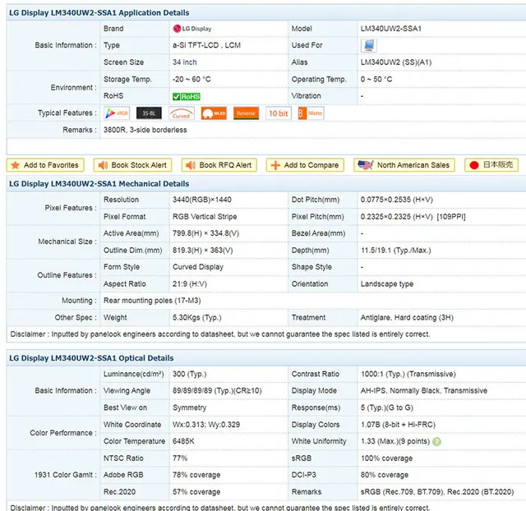The height and width of the screenshot is (511, 526).
Task: Select Adobe RGB value 78% coverage
Action: 196,476
